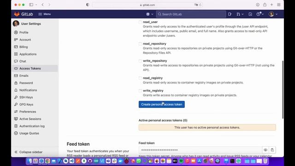The image size is (295, 166).
Task: Open Launchpad from the Dock
Action: 35,161
